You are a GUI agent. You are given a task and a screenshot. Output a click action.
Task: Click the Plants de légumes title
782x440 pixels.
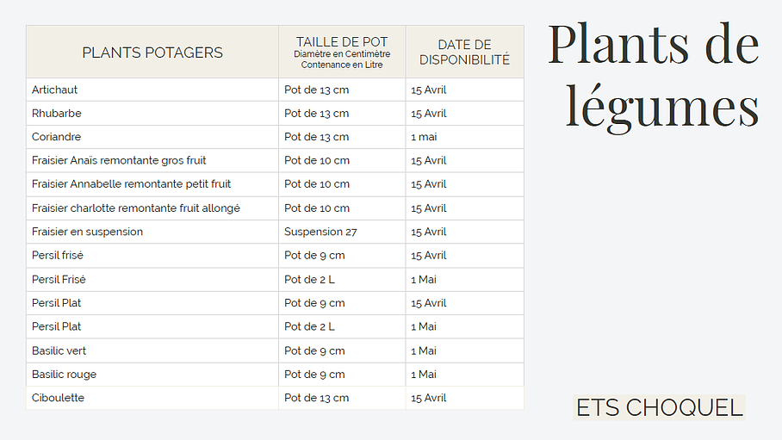coord(655,76)
